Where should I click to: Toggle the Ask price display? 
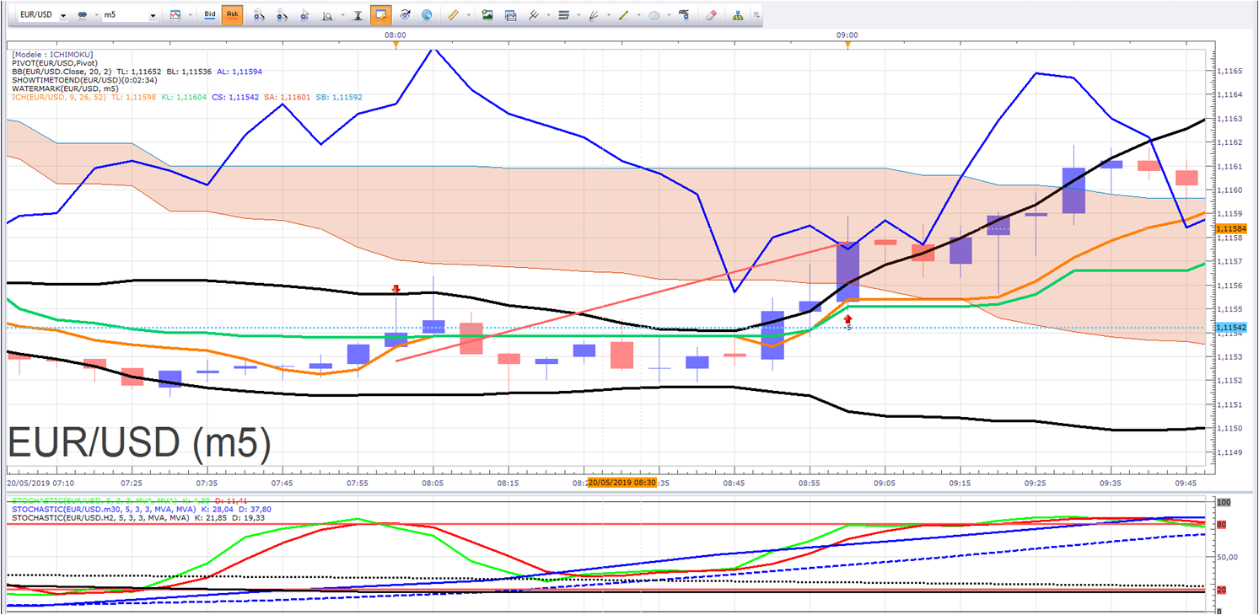coord(232,15)
